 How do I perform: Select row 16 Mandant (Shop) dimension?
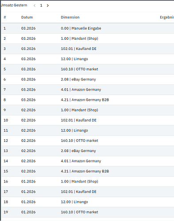point(80,182)
